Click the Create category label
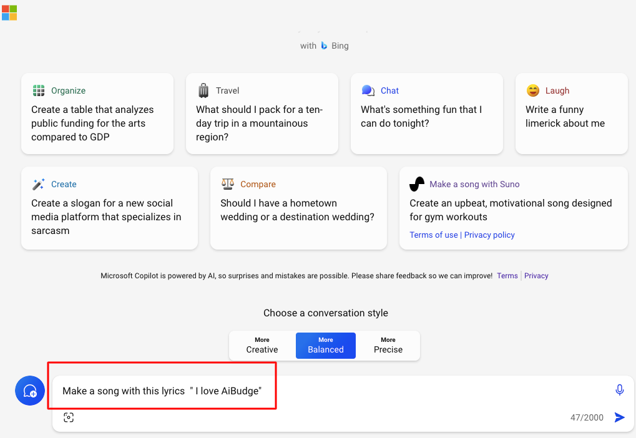 [64, 184]
